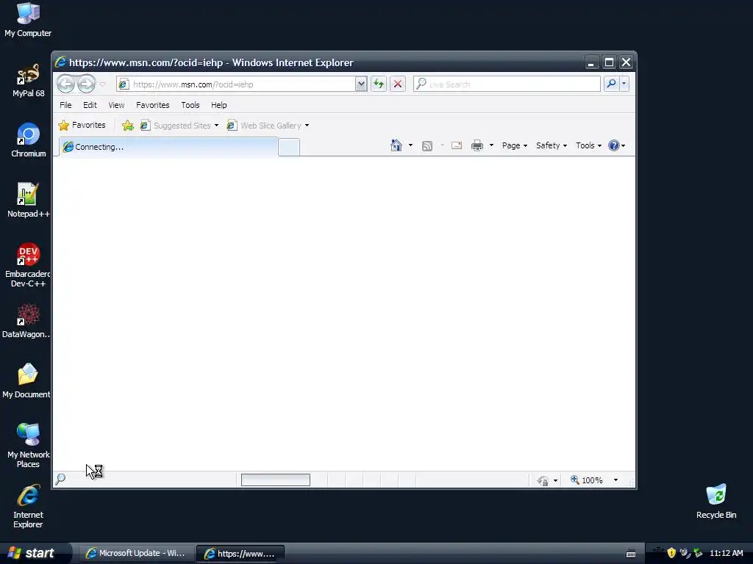Image resolution: width=753 pixels, height=564 pixels.
Task: Click the status bar magnifier icon
Action: point(60,479)
